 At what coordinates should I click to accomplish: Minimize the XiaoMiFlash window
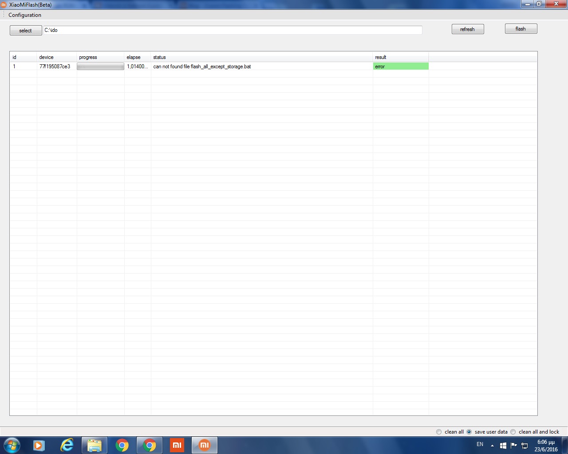pyautogui.click(x=528, y=4)
